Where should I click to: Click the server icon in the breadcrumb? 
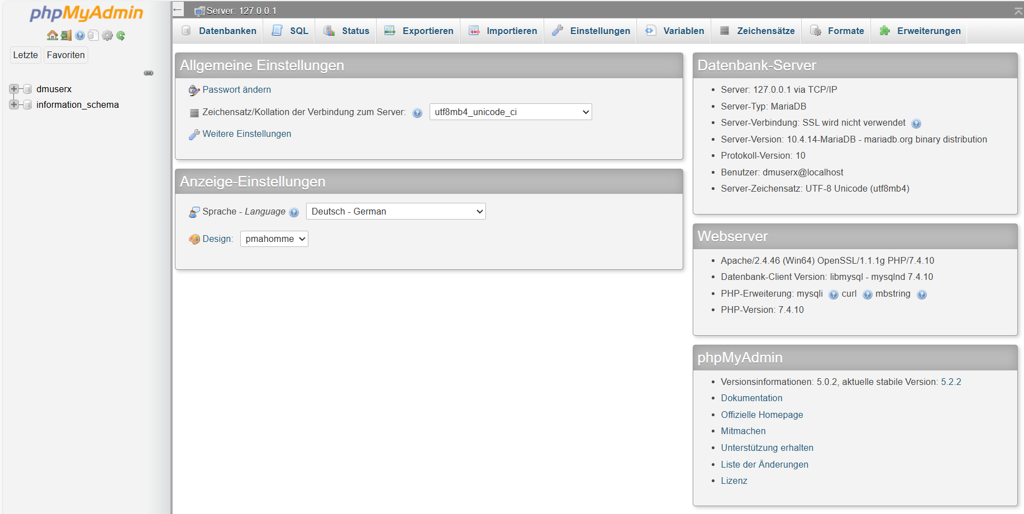click(x=199, y=11)
